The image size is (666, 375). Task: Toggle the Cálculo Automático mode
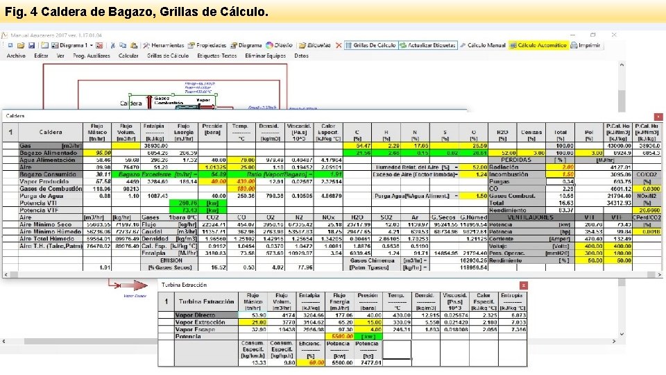[x=538, y=45]
